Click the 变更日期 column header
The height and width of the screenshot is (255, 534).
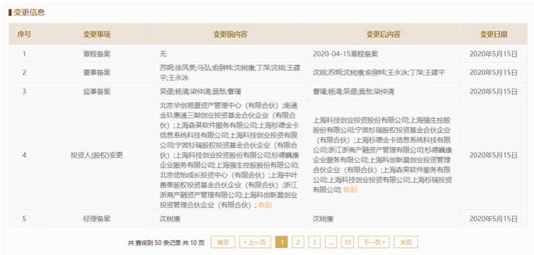point(493,34)
